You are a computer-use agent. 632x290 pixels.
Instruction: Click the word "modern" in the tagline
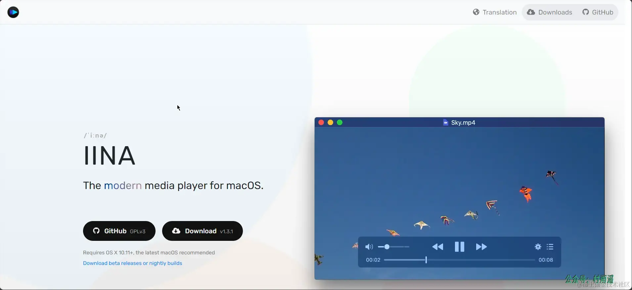click(x=123, y=185)
